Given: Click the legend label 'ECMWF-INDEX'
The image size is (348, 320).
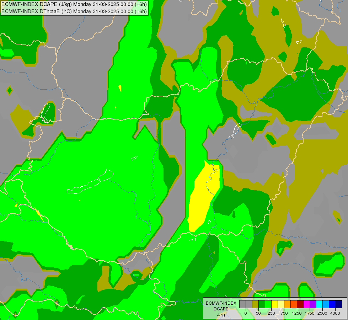Looking at the screenshot, I should pos(221,303).
